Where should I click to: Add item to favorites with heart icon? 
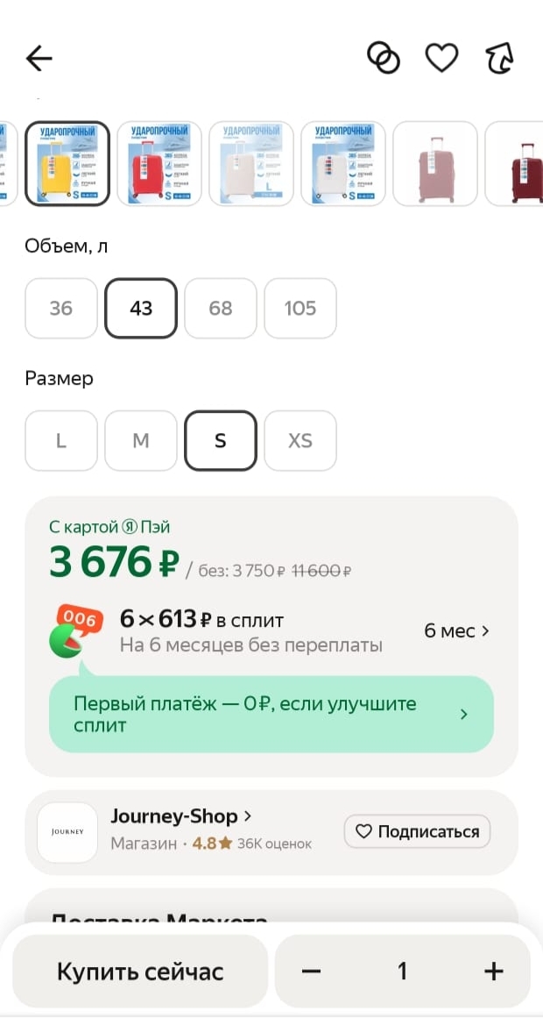[x=441, y=59]
